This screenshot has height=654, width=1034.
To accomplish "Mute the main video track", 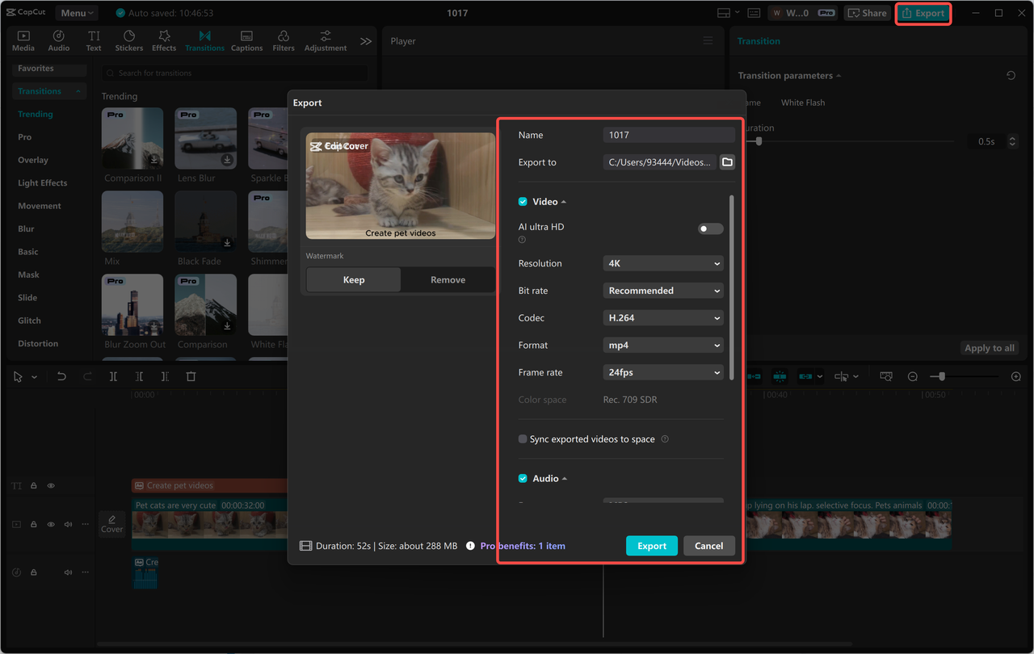I will (68, 525).
